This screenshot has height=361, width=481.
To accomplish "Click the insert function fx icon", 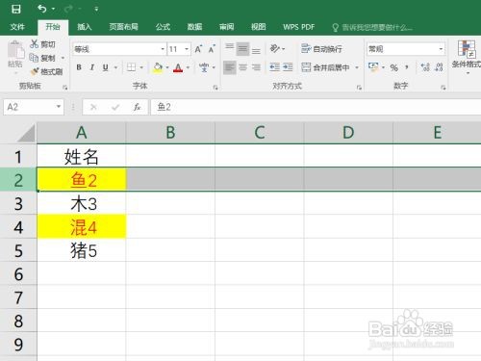I will pyautogui.click(x=137, y=107).
